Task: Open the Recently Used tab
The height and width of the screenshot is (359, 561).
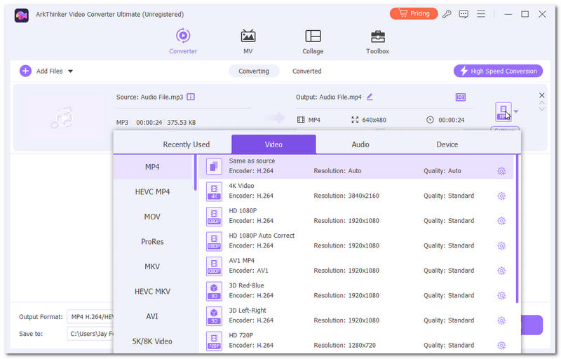Action: tap(186, 144)
